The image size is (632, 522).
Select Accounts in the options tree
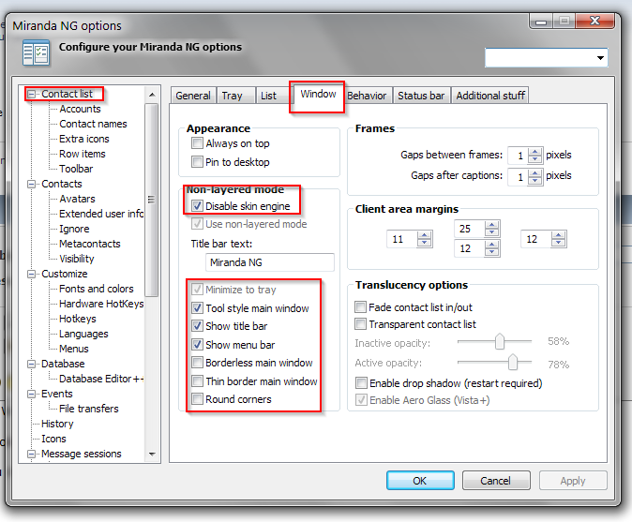(x=80, y=109)
